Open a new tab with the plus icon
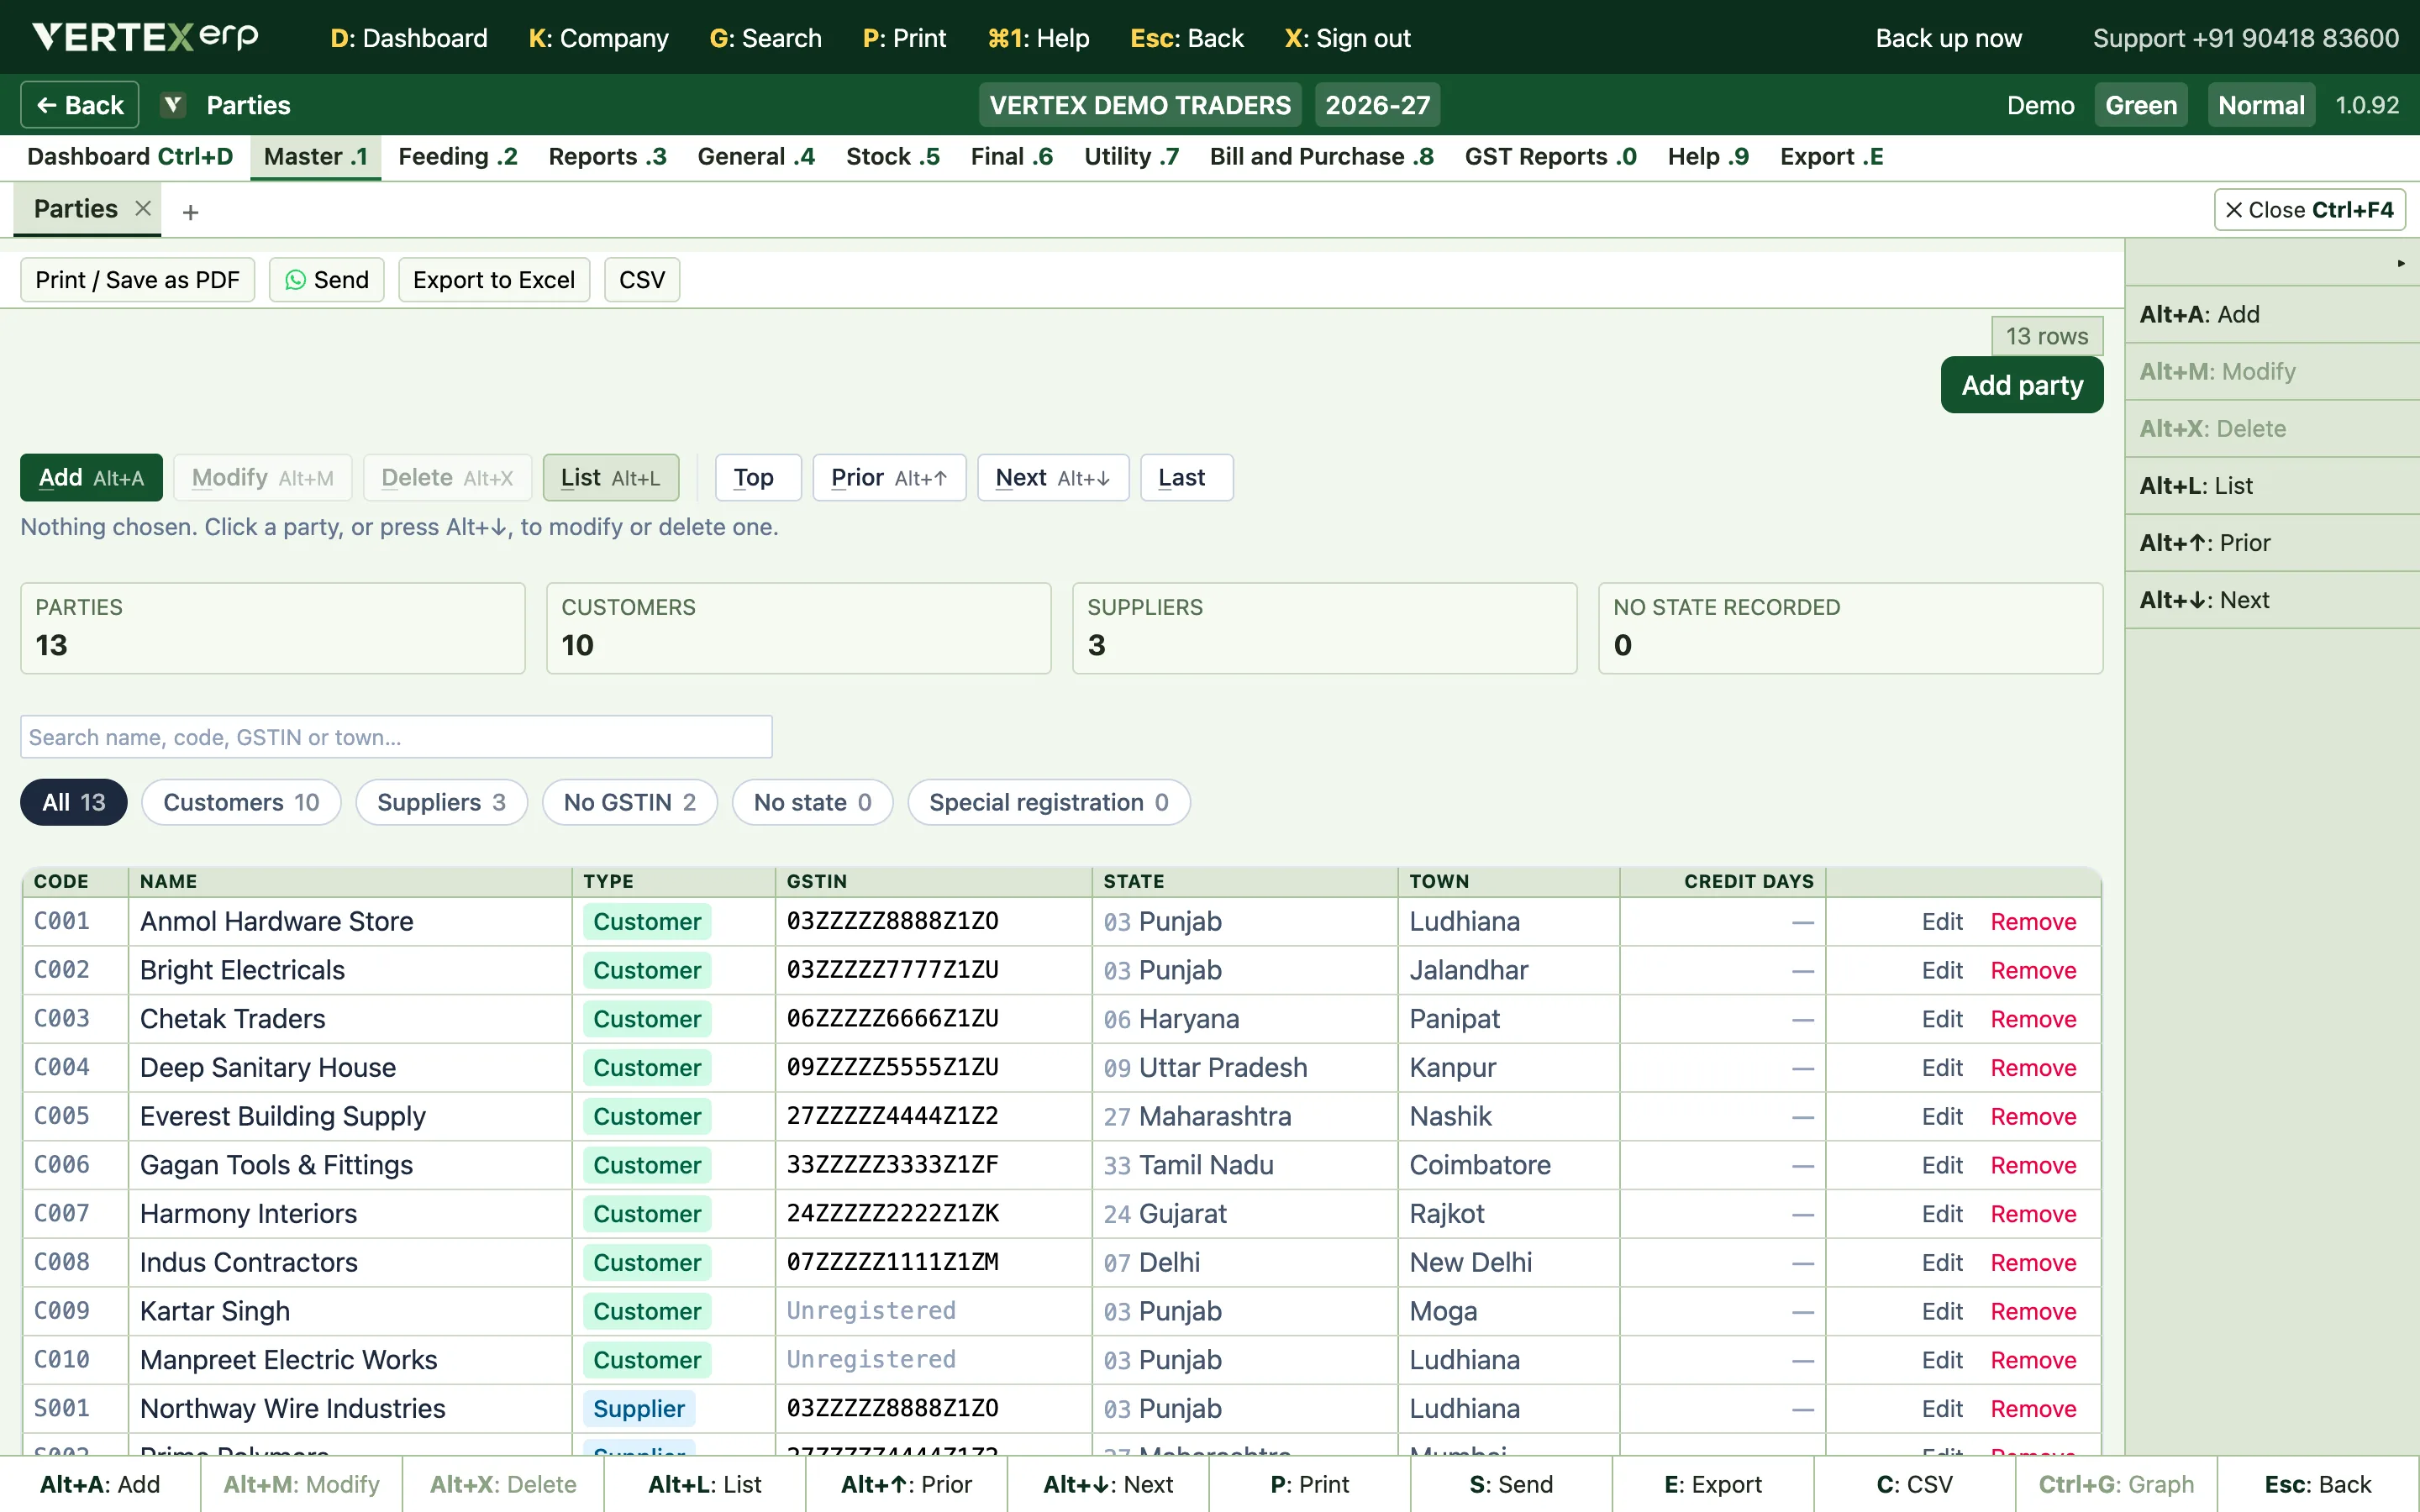The height and width of the screenshot is (1512, 2420). point(190,212)
